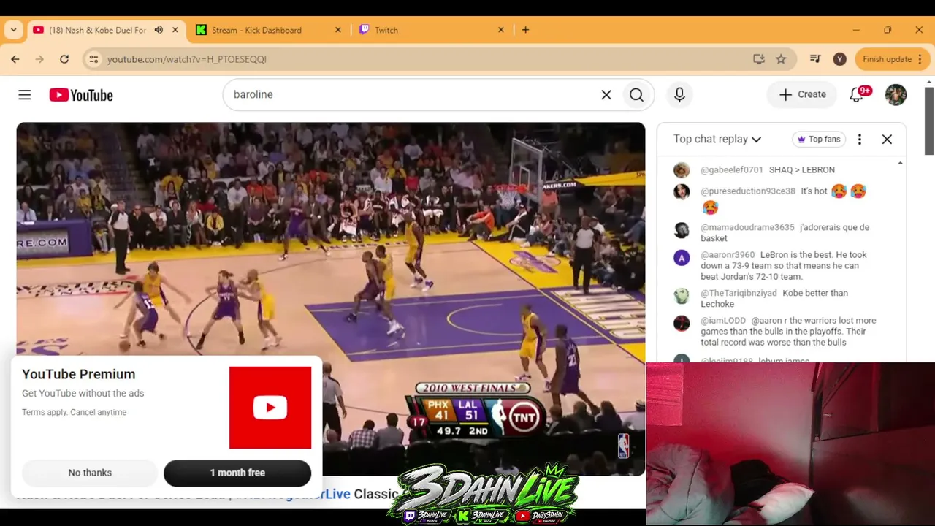This screenshot has width=935, height=526.
Task: Start search with voice microphone
Action: 679,95
